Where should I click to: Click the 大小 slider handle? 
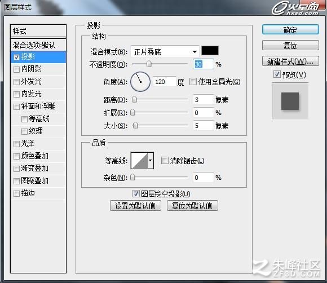tap(135, 126)
